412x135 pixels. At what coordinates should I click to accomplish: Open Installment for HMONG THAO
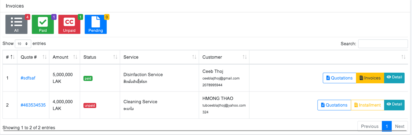tap(367, 105)
